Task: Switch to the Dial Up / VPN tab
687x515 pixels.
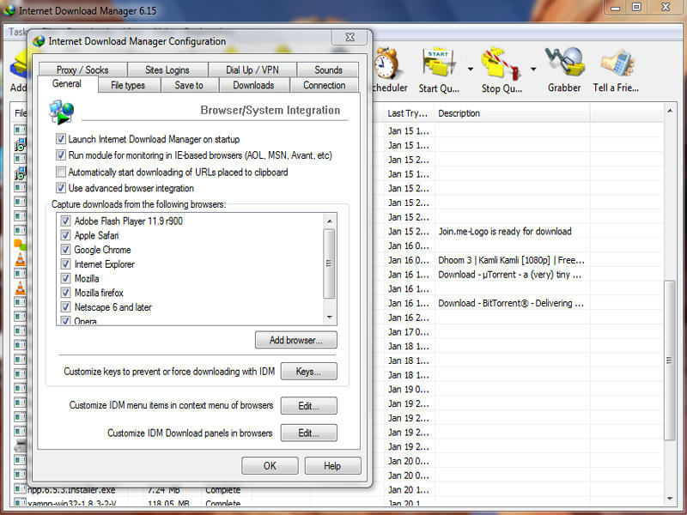Action: click(x=252, y=70)
